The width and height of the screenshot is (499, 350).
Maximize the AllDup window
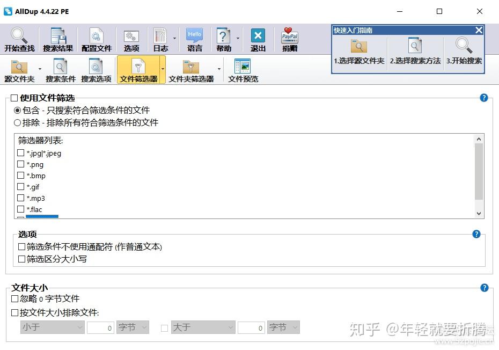click(439, 11)
